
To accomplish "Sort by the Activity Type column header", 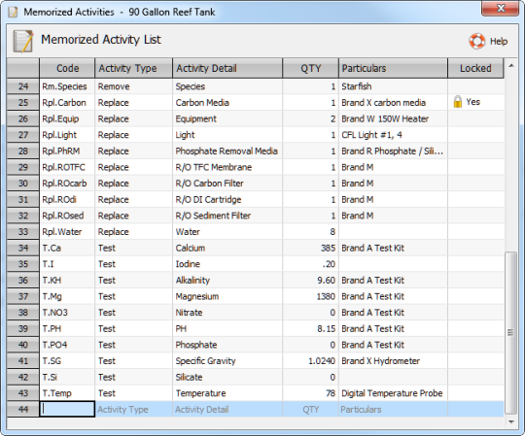I will pos(134,68).
